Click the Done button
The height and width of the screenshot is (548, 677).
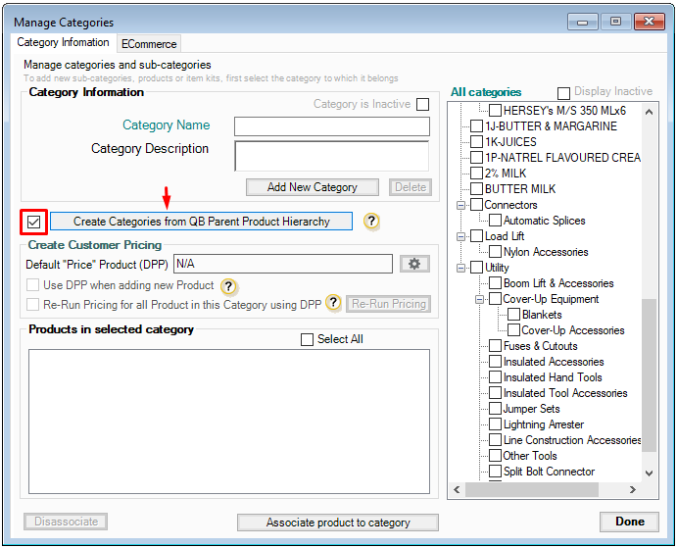(x=629, y=522)
